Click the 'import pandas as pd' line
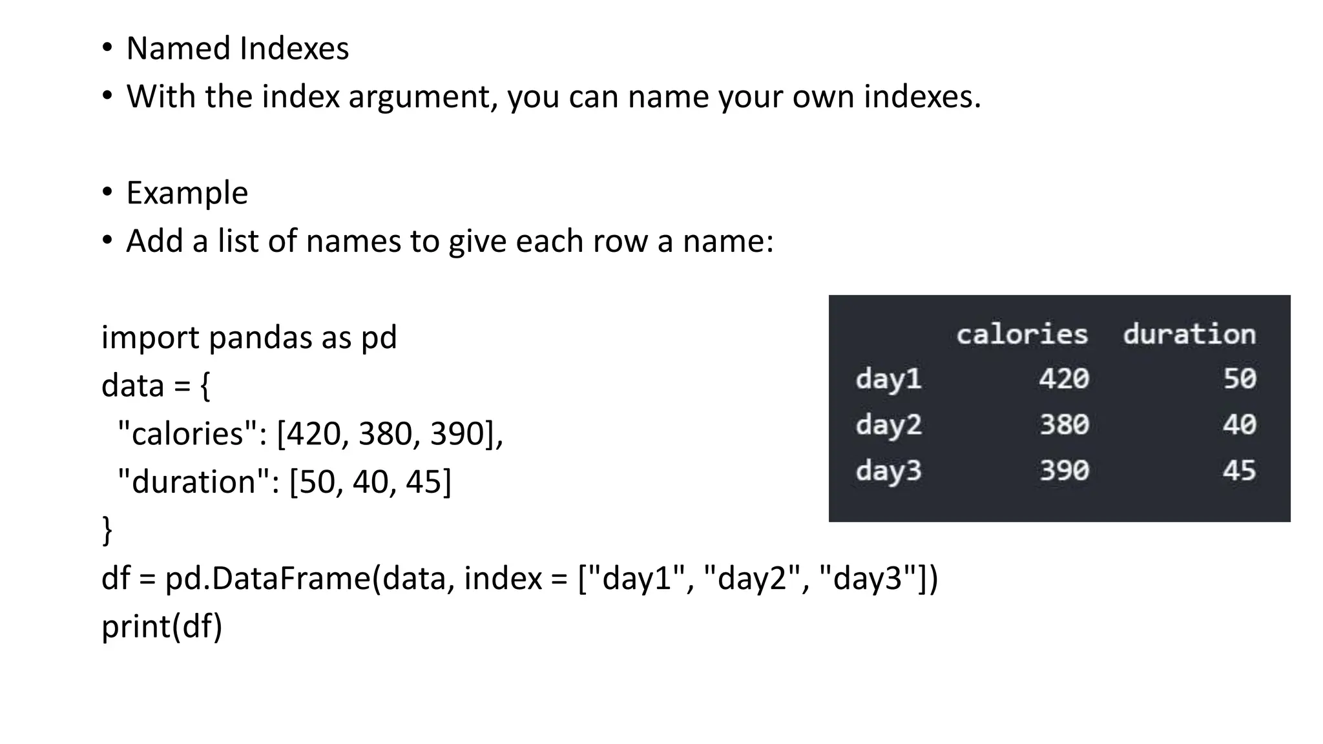The width and height of the screenshot is (1323, 744). tap(249, 338)
